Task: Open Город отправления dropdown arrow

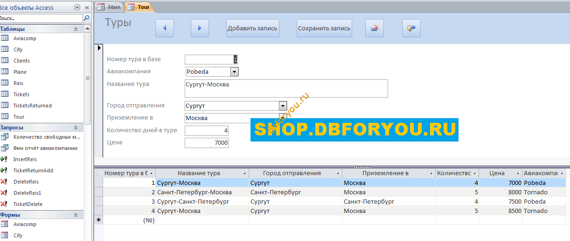Action: click(283, 106)
